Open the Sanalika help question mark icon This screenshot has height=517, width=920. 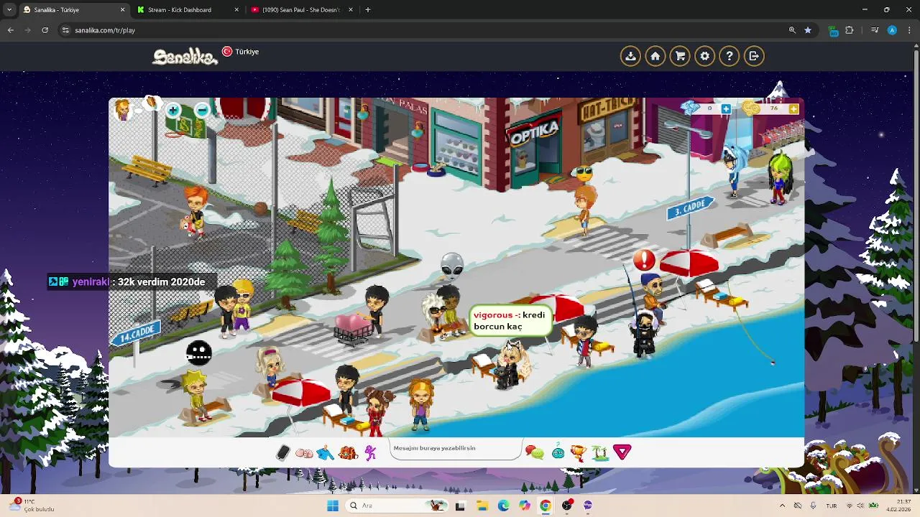(730, 56)
